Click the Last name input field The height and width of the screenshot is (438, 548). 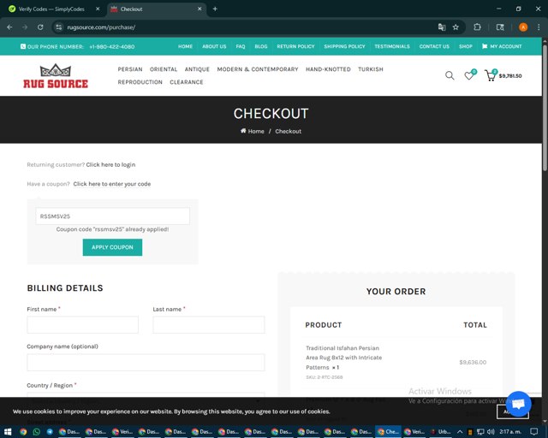209,325
